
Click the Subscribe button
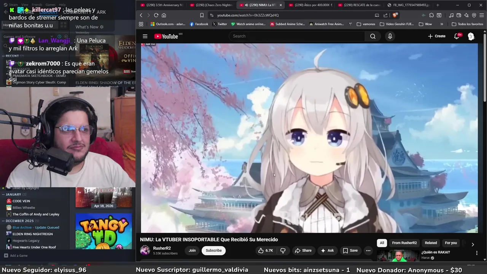pyautogui.click(x=213, y=250)
